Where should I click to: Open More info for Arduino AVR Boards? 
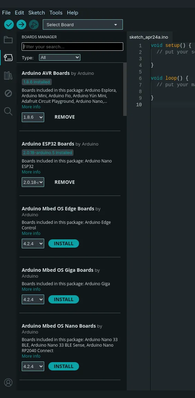tap(31, 107)
